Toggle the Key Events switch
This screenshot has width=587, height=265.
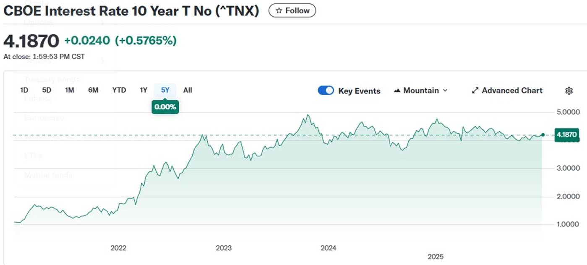coord(326,91)
